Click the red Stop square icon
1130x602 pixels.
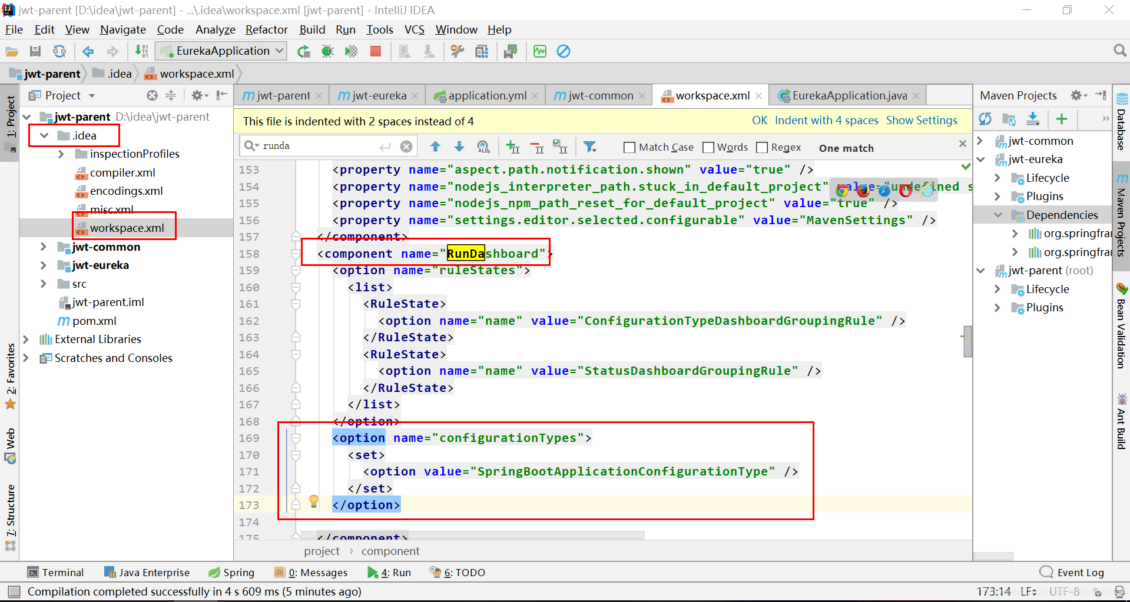coord(375,51)
